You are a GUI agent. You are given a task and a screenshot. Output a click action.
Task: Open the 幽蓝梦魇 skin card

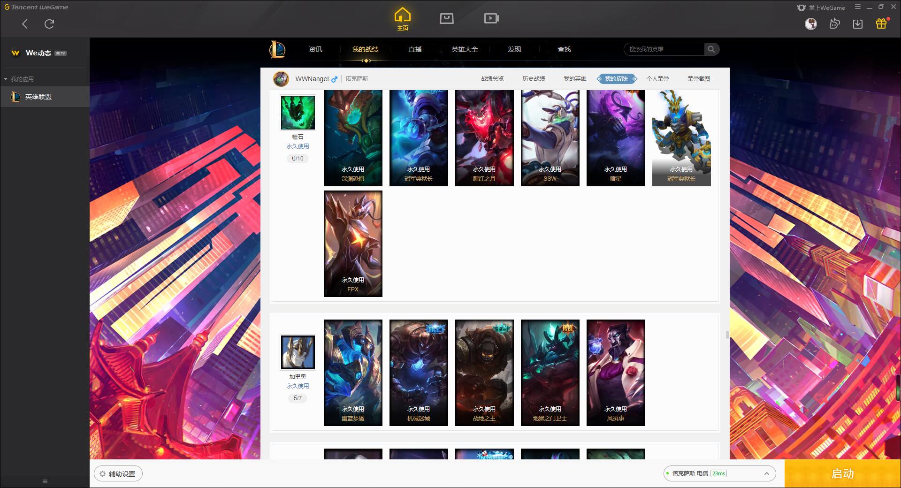coord(353,373)
